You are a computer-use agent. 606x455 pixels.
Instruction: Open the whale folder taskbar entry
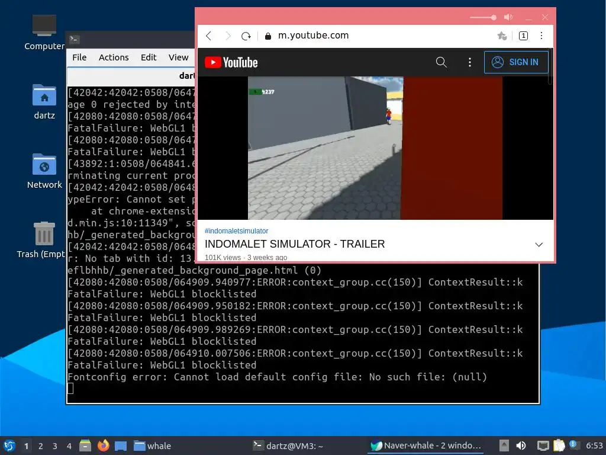pyautogui.click(x=152, y=446)
